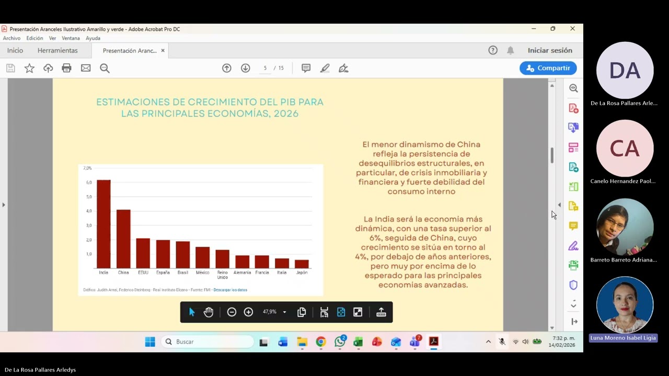Click the scroll up arrow of document
This screenshot has width=669, height=376.
point(551,85)
